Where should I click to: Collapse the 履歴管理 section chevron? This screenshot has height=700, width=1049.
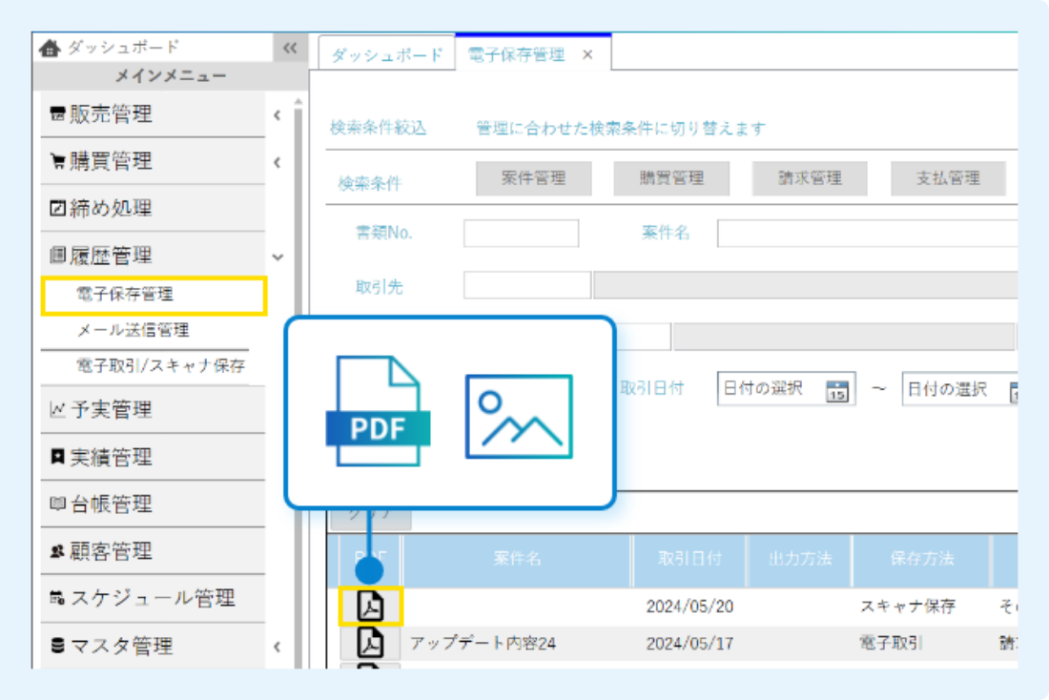(277, 257)
